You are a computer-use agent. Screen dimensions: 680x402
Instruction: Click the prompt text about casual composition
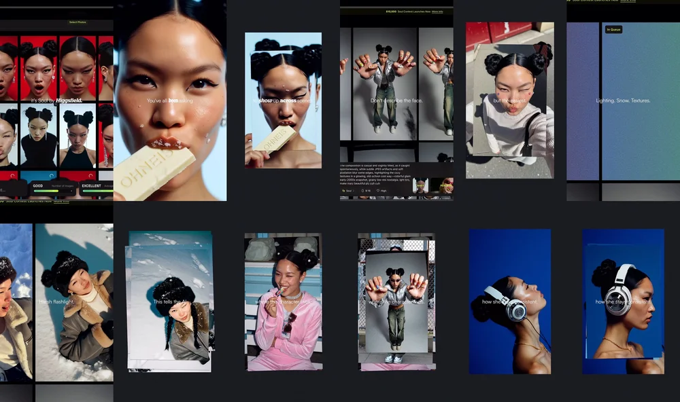[375, 175]
